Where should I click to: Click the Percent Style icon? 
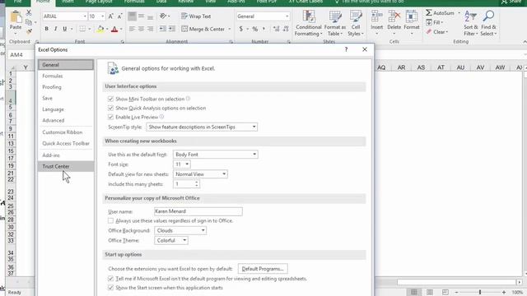[x=254, y=29]
